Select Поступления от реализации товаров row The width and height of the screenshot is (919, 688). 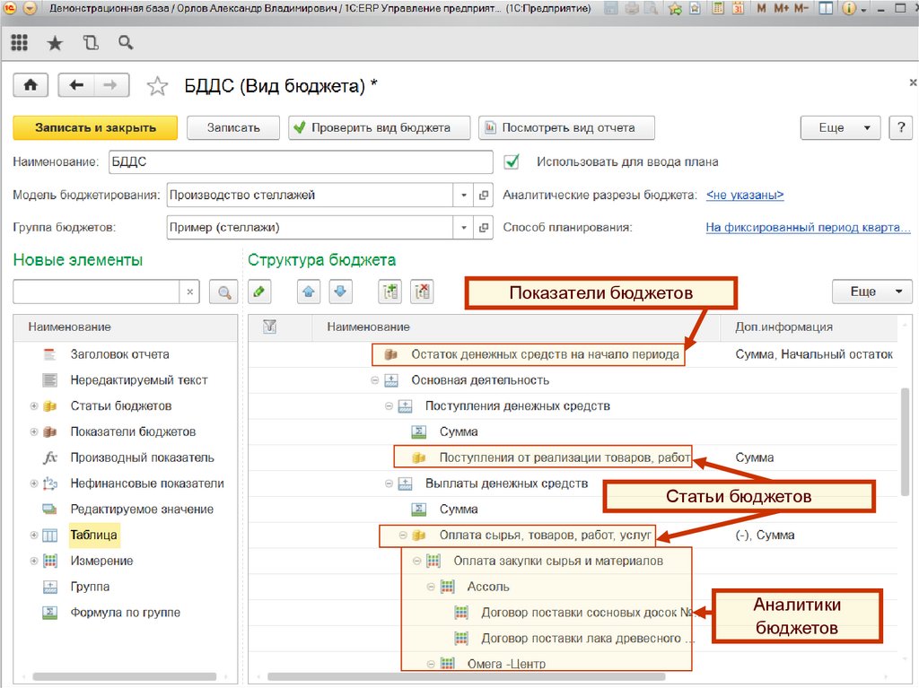click(565, 457)
